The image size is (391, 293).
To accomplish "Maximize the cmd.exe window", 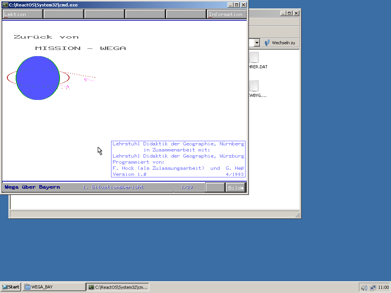I will (236, 5).
